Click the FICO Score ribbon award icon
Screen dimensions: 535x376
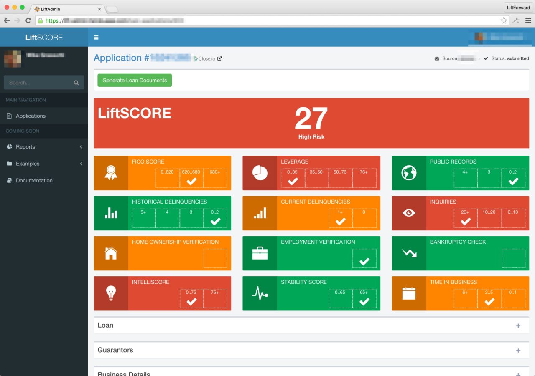tap(111, 172)
